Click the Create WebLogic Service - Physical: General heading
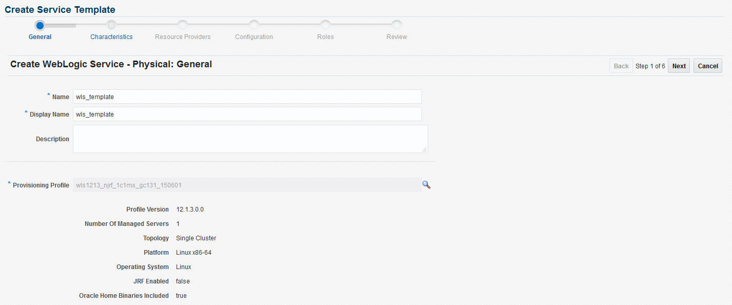The width and height of the screenshot is (732, 305). coord(111,64)
